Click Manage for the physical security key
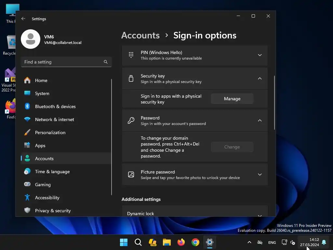Image resolution: width=333 pixels, height=250 pixels. (232, 99)
